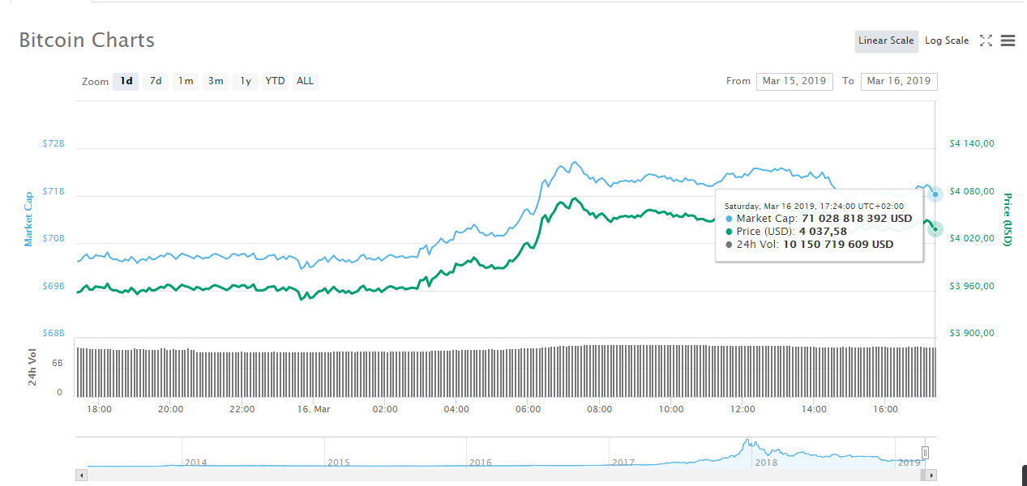Click the $68B market cap axis label
This screenshot has width=1027, height=486.
pos(53,334)
